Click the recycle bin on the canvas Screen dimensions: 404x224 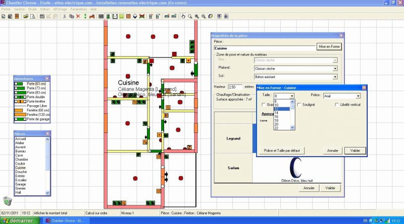pos(8,201)
